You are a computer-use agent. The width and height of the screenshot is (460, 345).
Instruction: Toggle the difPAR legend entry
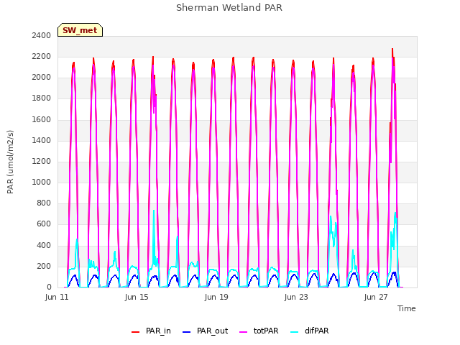[x=310, y=331]
